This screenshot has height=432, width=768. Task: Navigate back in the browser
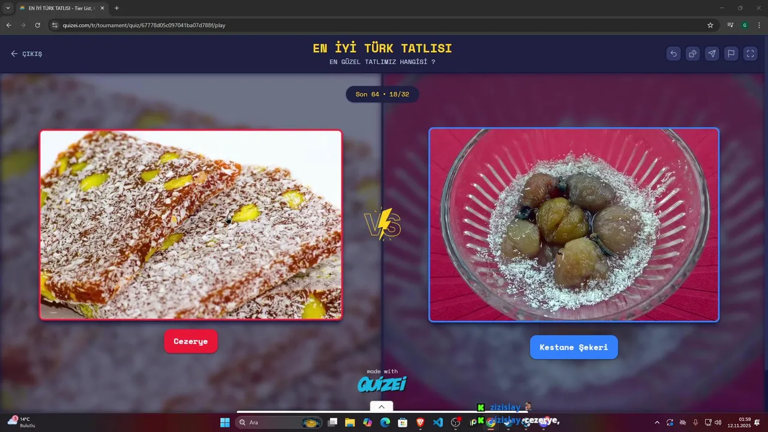[x=8, y=25]
